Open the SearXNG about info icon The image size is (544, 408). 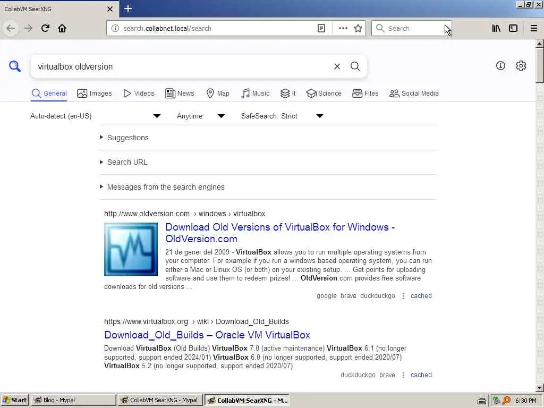(500, 65)
